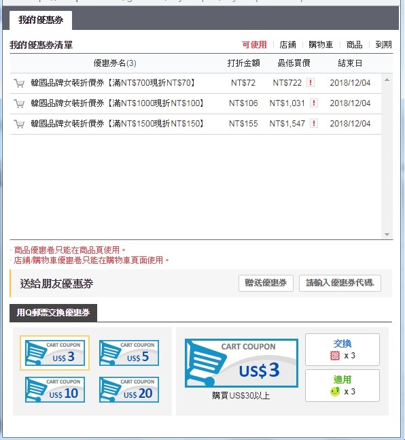Click cart icon for NT$1500 coupon row

click(x=19, y=124)
